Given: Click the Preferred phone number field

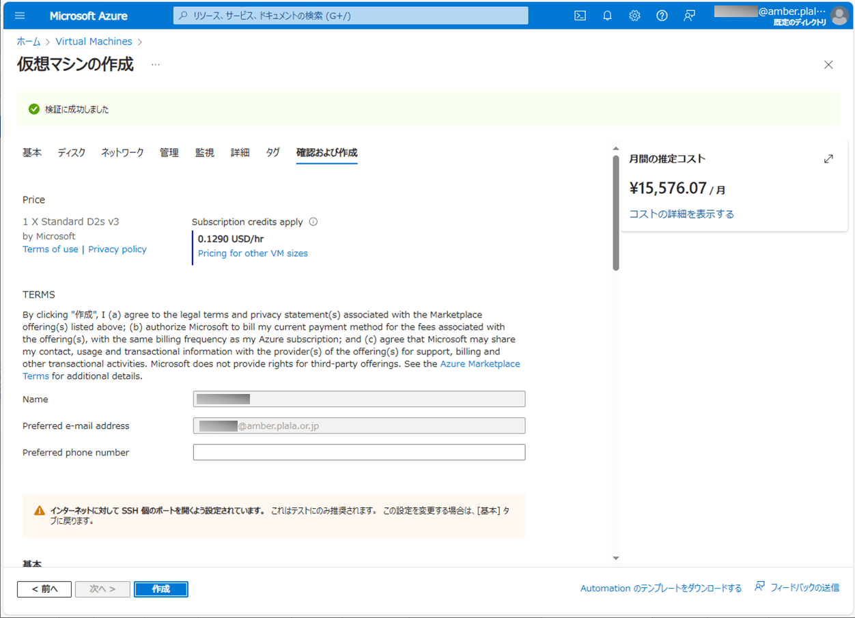Looking at the screenshot, I should coord(359,453).
